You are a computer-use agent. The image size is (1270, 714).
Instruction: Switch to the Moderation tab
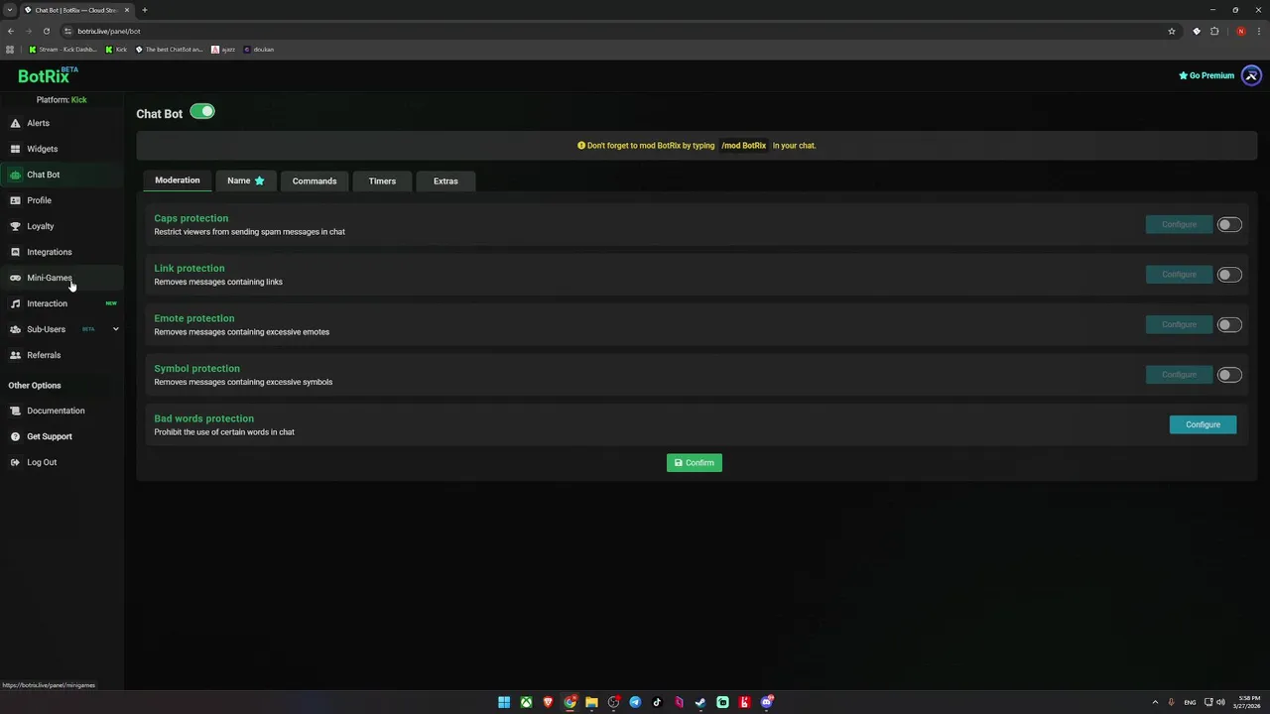point(178,180)
